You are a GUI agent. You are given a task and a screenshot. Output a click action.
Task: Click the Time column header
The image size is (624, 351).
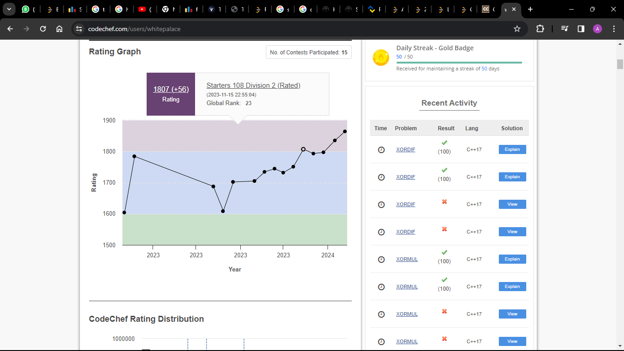[381, 128]
